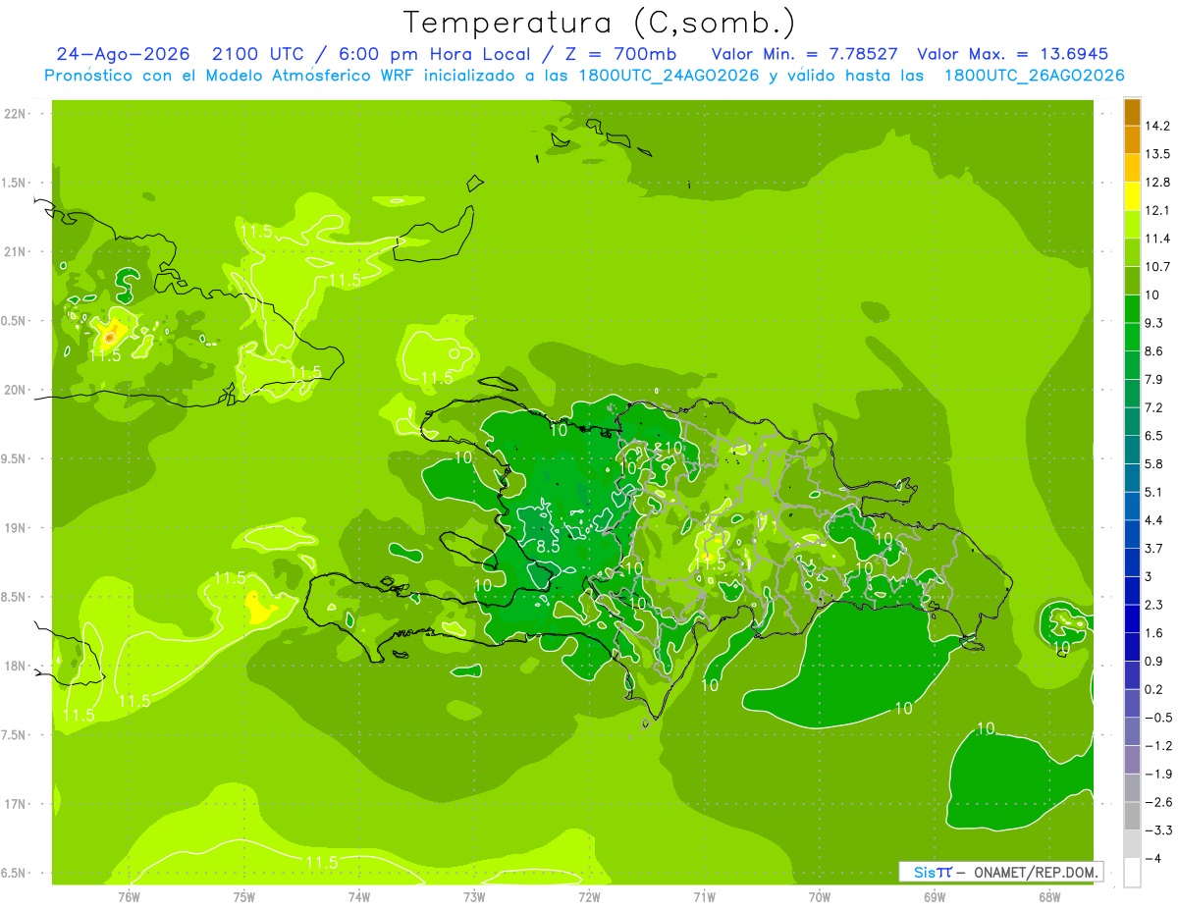Click colorbar value '3.7'
Screen dimensions: 1178x910
[x=1154, y=548]
